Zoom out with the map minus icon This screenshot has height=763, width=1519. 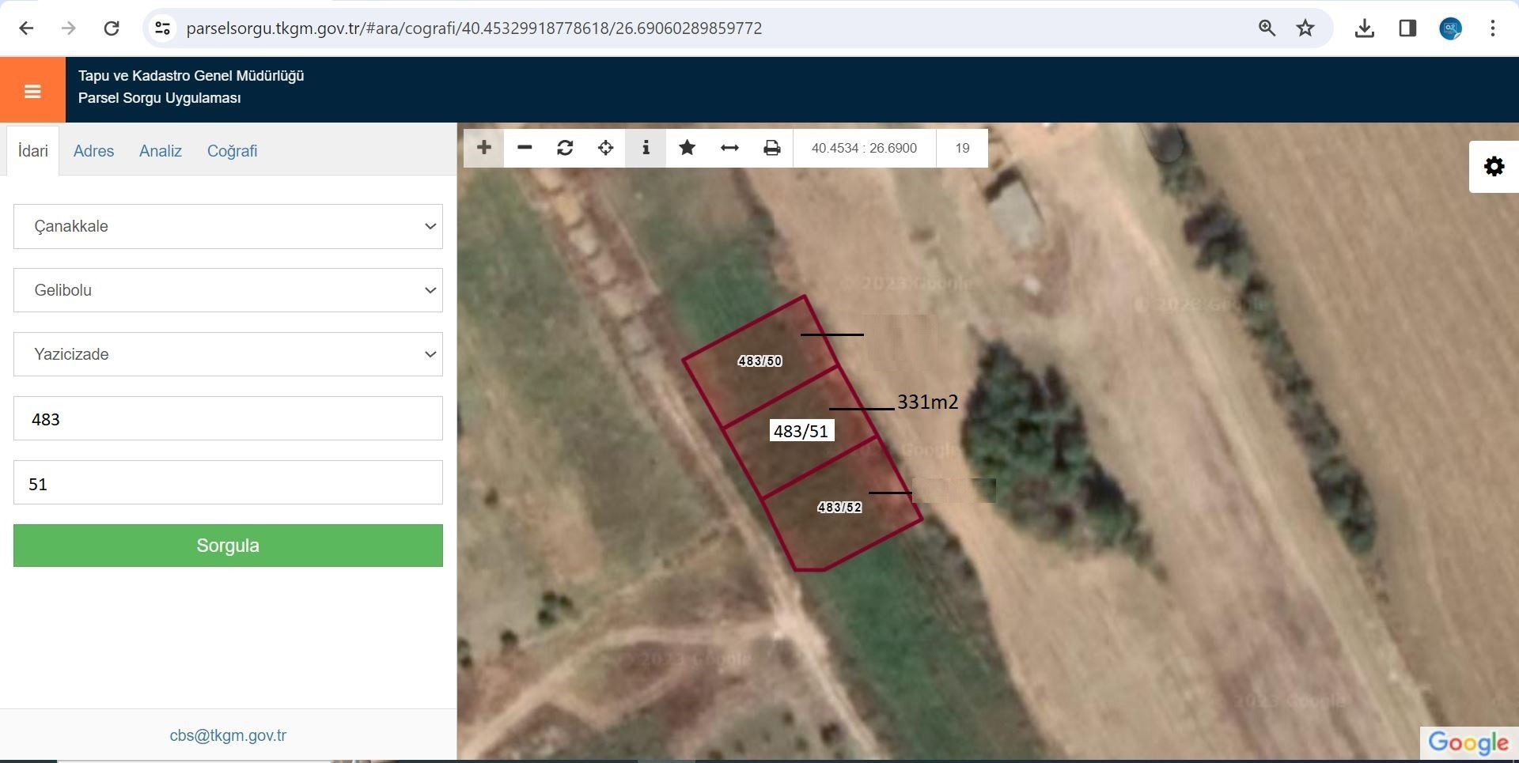coord(525,148)
